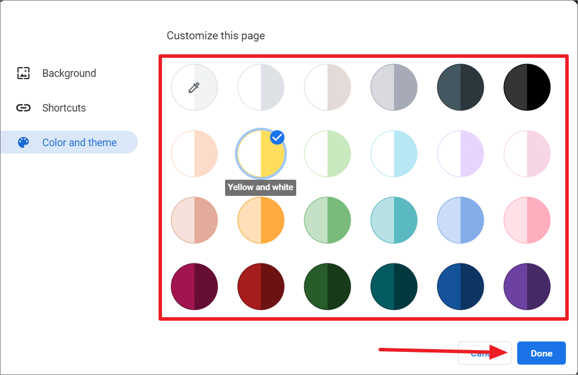Choose the dark forest green swatch
This screenshot has width=578, height=375.
click(x=327, y=287)
